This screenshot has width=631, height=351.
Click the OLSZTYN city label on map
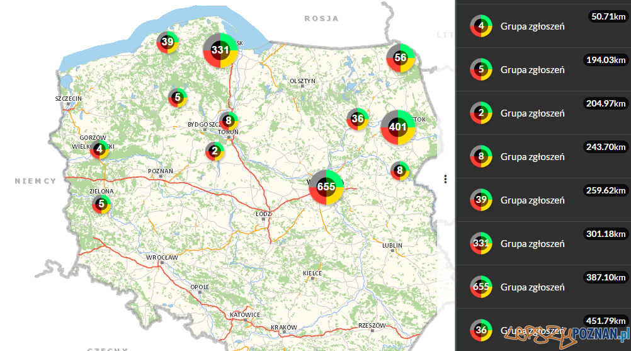pyautogui.click(x=303, y=81)
